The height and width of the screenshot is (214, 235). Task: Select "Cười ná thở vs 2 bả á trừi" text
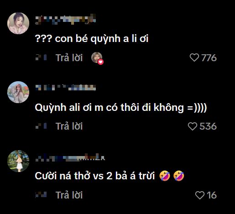pyautogui.click(x=95, y=176)
